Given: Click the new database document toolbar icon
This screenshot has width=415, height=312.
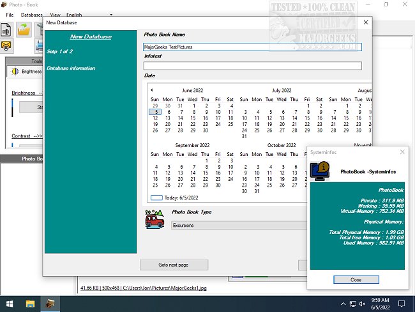Looking at the screenshot, I should click(x=6, y=29).
